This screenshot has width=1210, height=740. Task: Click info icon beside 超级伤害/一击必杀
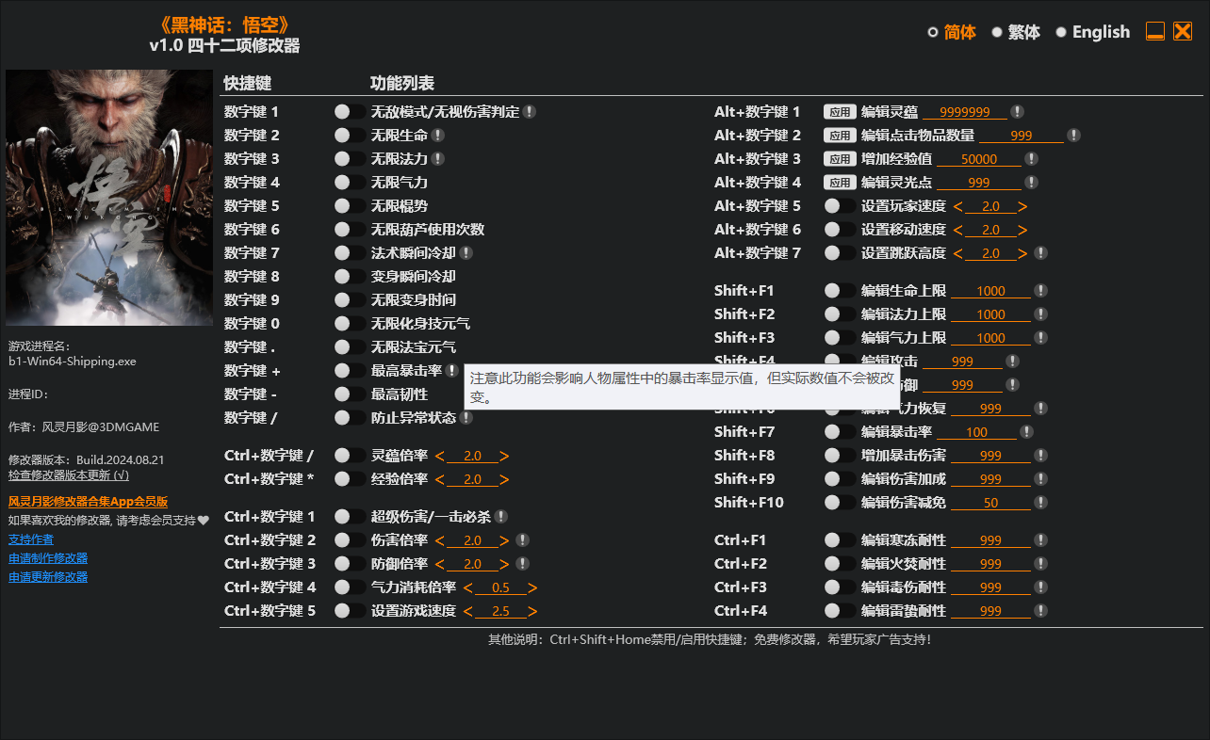501,517
